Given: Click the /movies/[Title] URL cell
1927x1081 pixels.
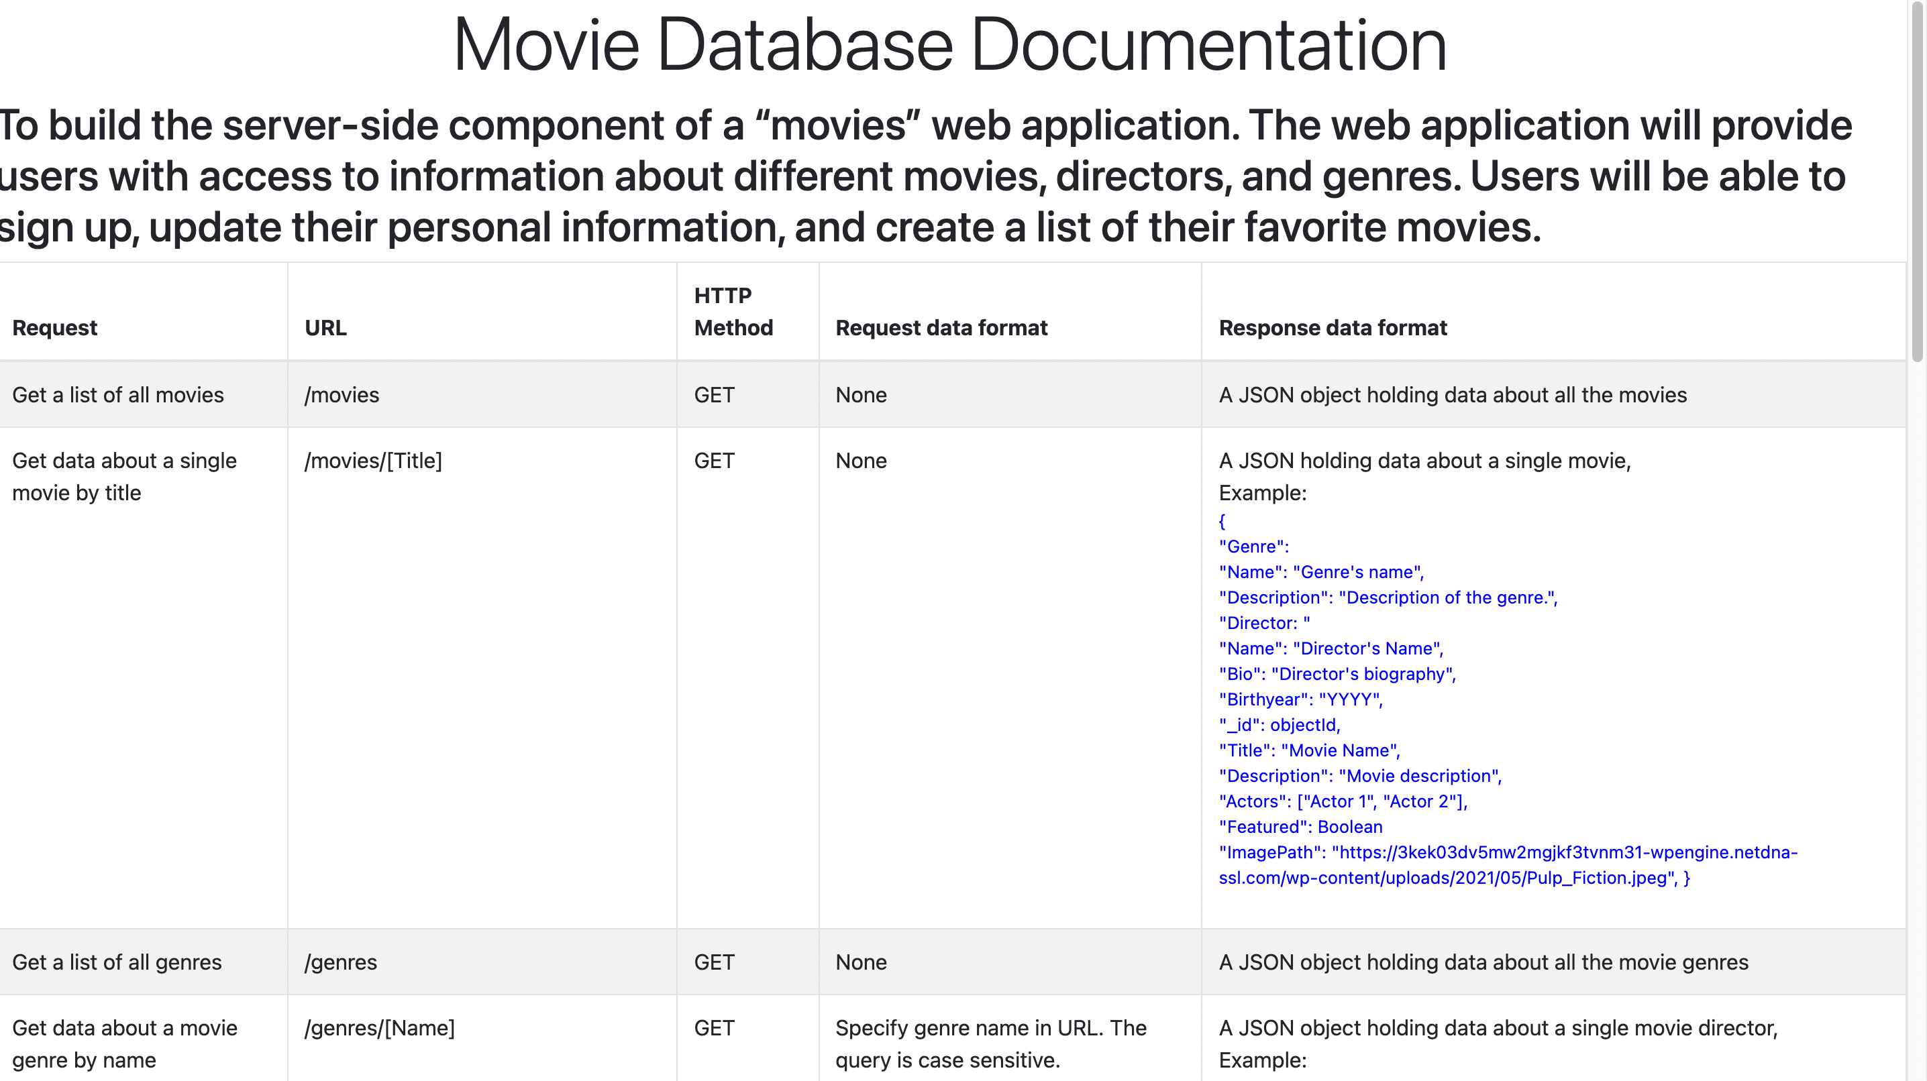Looking at the screenshot, I should 373,461.
